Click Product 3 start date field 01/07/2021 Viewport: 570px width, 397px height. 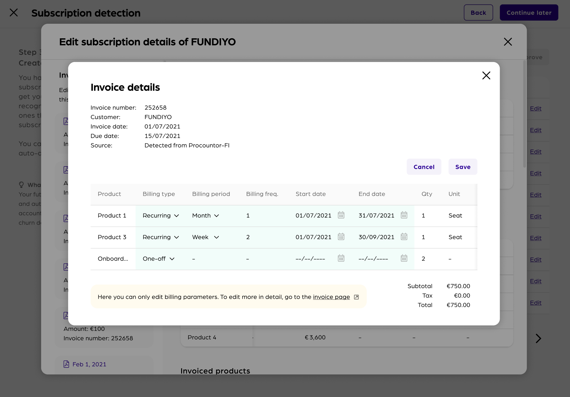coord(313,237)
